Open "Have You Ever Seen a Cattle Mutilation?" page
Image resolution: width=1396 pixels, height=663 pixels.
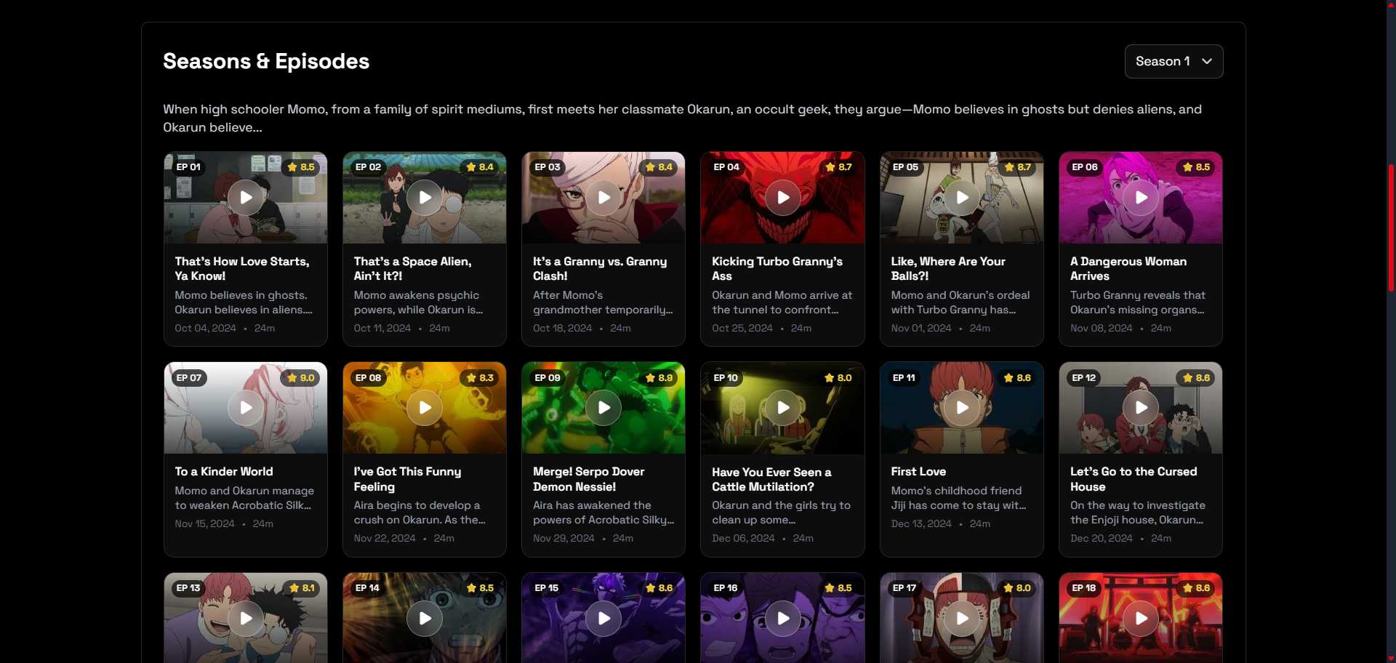click(771, 479)
